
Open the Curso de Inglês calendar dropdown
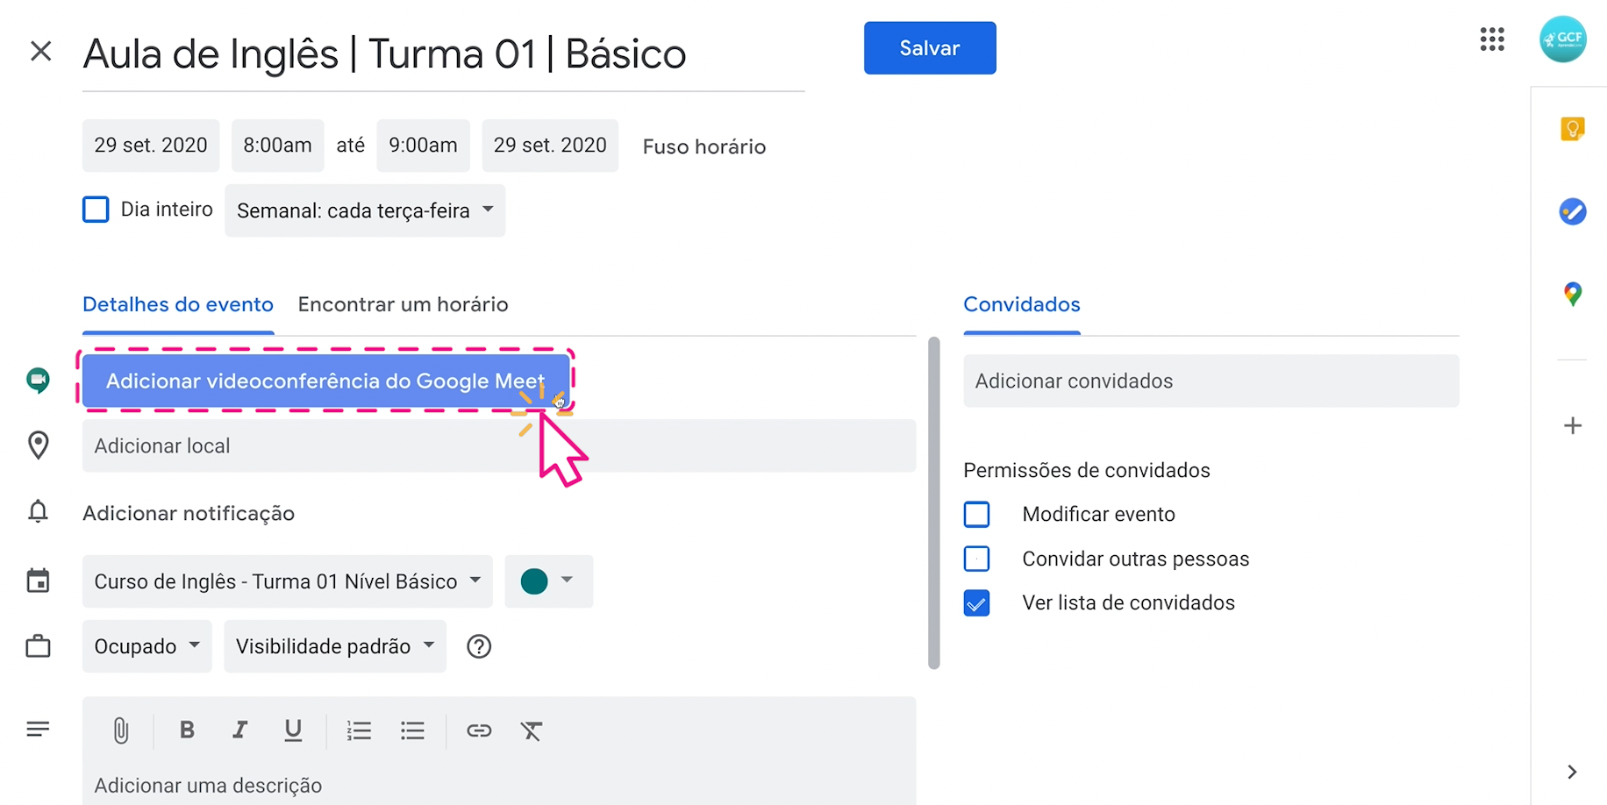point(288,581)
